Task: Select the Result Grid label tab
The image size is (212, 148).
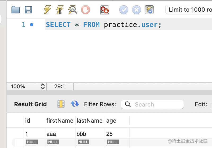Action: 30,104
